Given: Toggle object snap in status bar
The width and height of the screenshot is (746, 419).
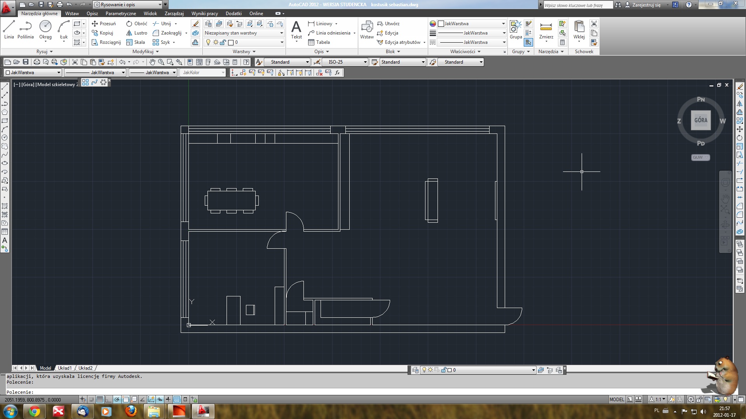Looking at the screenshot, I should coord(125,399).
